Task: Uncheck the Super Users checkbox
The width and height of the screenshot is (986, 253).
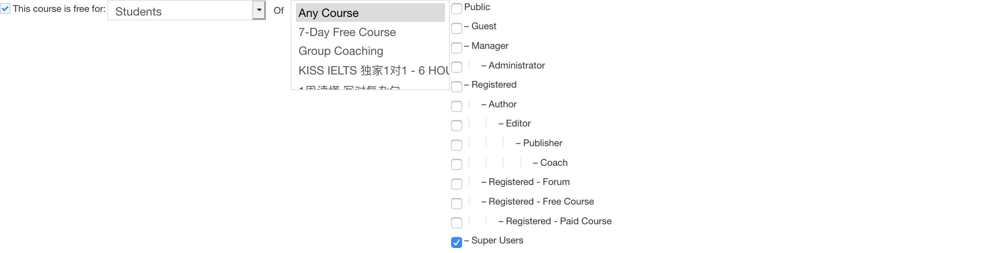Action: (456, 242)
